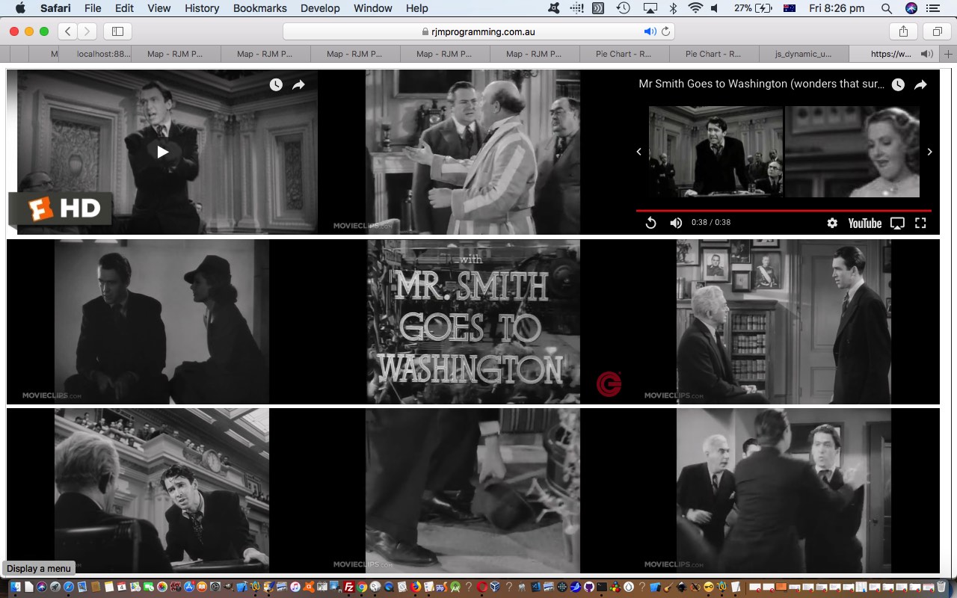Show previous suggested videos with left arrow

[638, 152]
